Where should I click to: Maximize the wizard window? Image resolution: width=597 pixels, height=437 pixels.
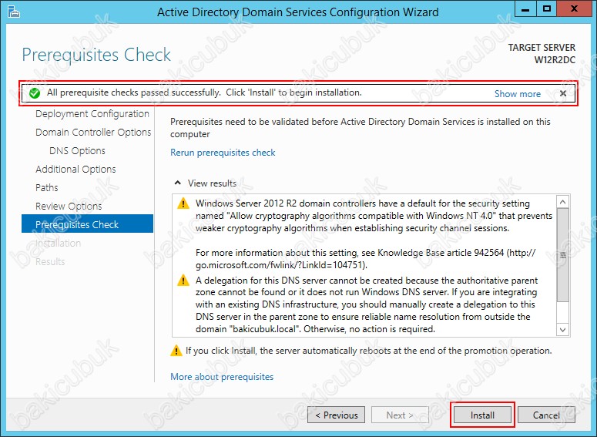pyautogui.click(x=547, y=8)
